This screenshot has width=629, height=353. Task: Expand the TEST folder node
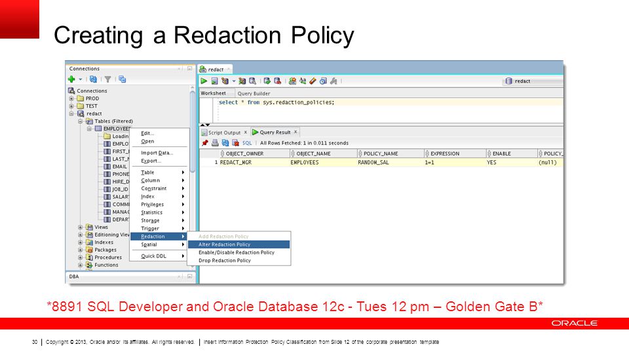[x=71, y=106]
